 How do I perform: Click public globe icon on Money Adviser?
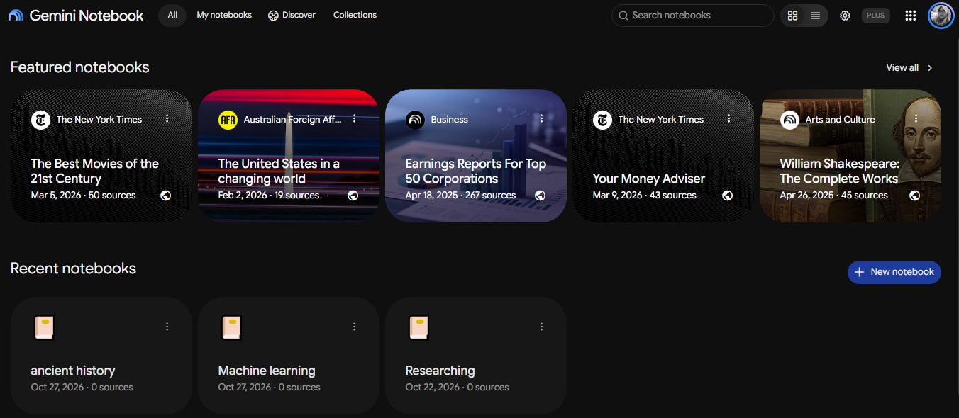tap(728, 196)
